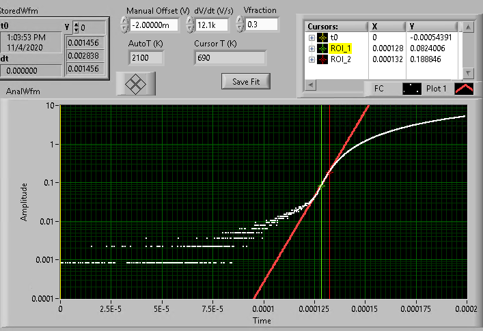Click the dV/dt stepper arrows
Screen dimensions: 483x331
190,25
